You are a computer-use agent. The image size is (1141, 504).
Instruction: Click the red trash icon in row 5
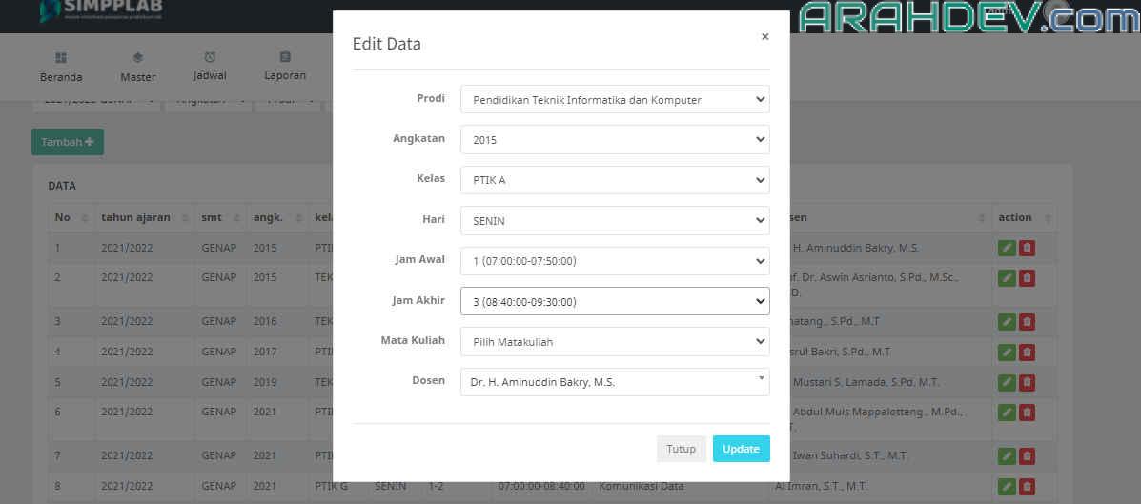[1027, 382]
